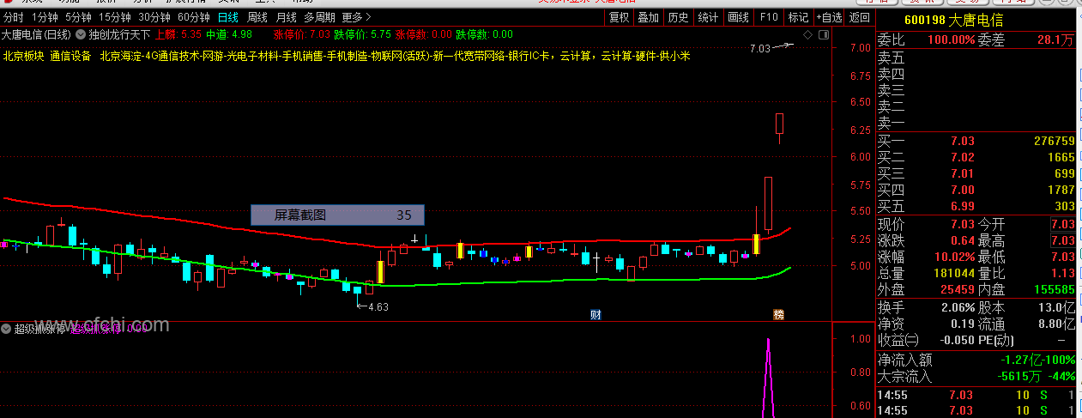This screenshot has width=1082, height=418.
Task: Click the 榜 ranking marker on the timeline
Action: (779, 315)
